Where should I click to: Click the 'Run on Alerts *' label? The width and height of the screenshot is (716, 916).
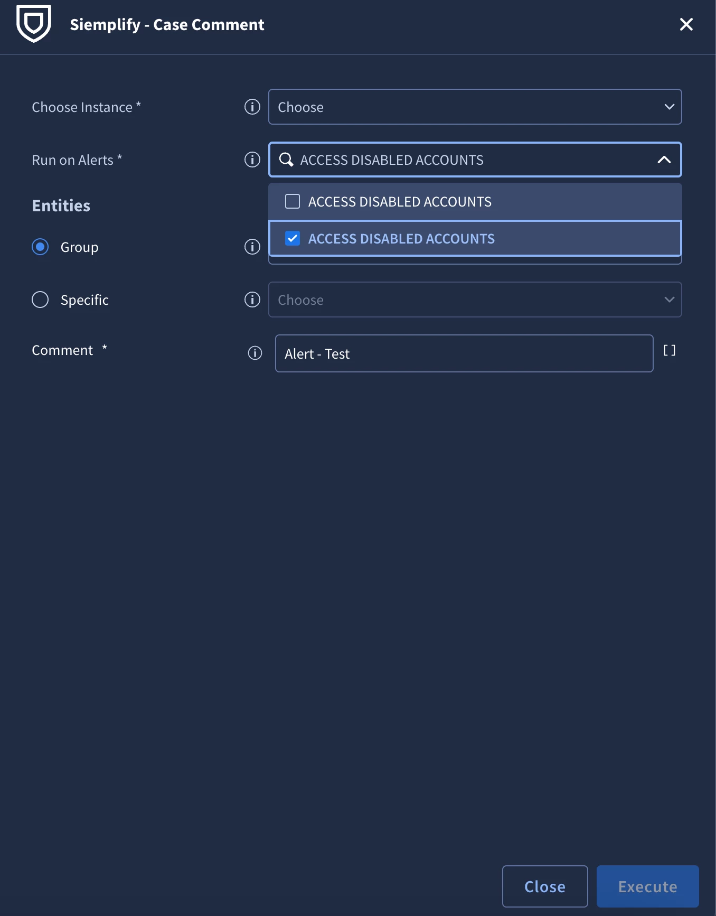[77, 160]
